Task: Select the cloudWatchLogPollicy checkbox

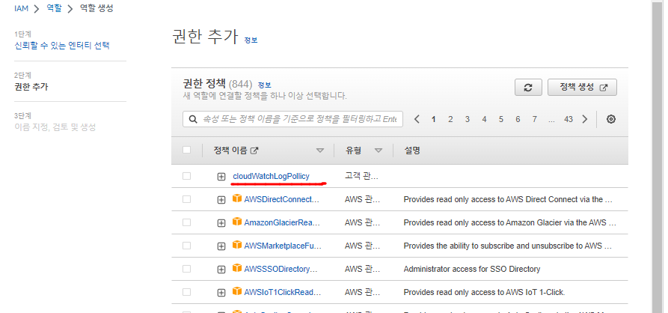Action: 186,176
